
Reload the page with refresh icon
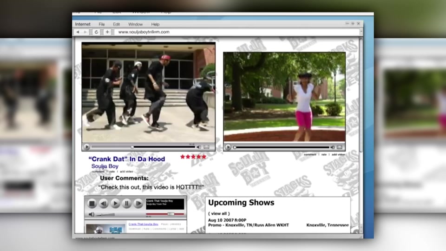pos(96,32)
